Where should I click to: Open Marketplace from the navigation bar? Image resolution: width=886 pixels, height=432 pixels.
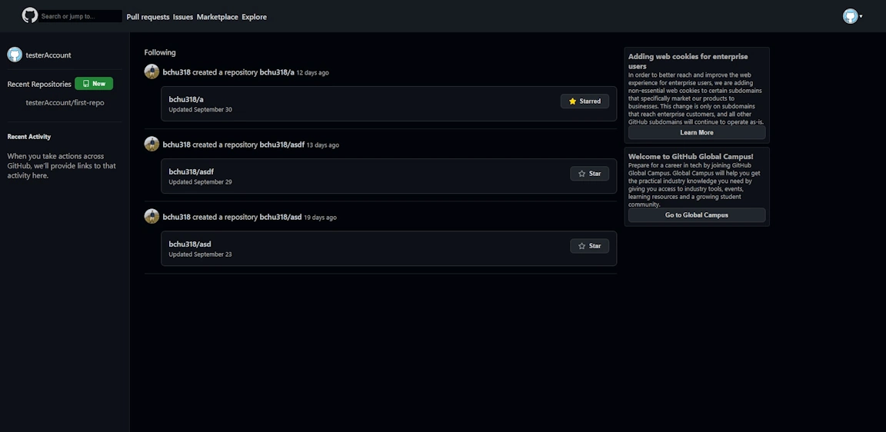tap(217, 17)
